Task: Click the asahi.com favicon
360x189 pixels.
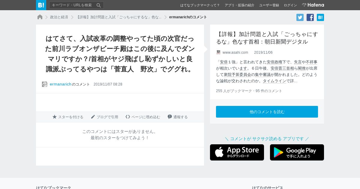Action: (218, 52)
